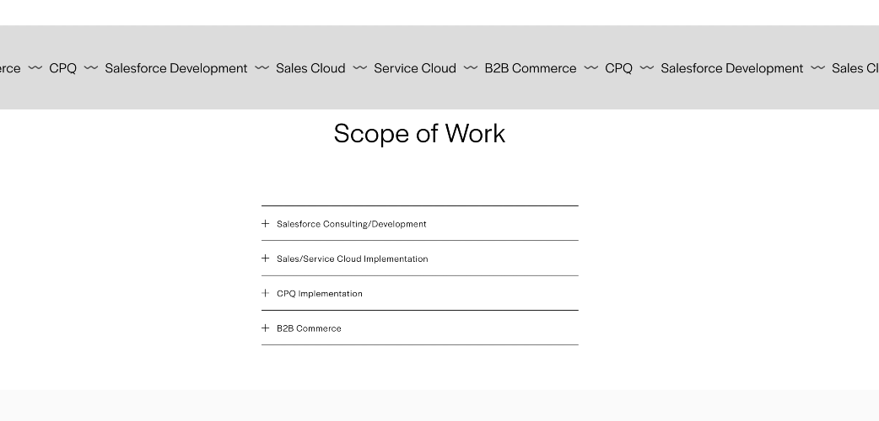Expand the B2B Commerce accordion label
Image resolution: width=879 pixels, height=421 pixels.
[309, 328]
